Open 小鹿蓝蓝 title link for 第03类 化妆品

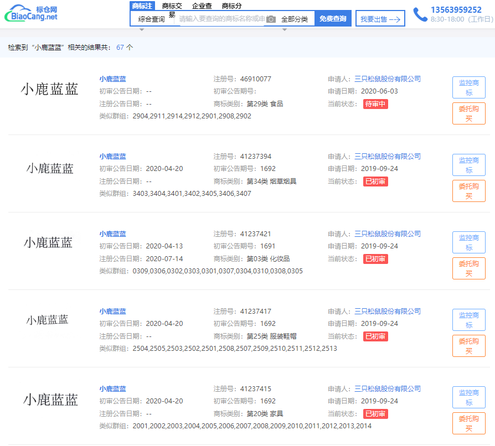click(x=113, y=234)
